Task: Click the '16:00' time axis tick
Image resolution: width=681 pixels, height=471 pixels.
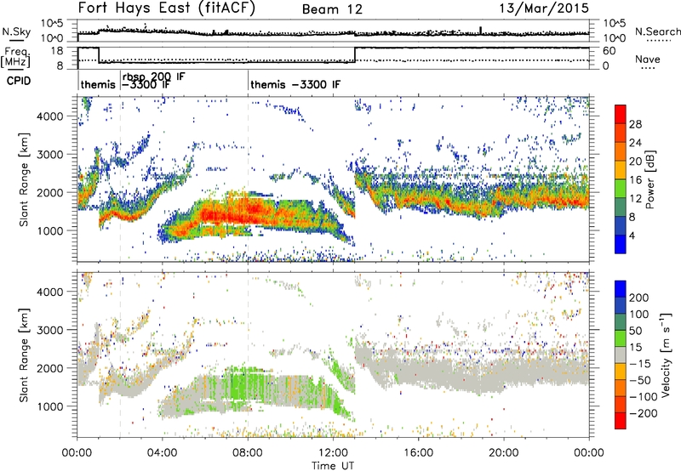Action: [x=418, y=453]
